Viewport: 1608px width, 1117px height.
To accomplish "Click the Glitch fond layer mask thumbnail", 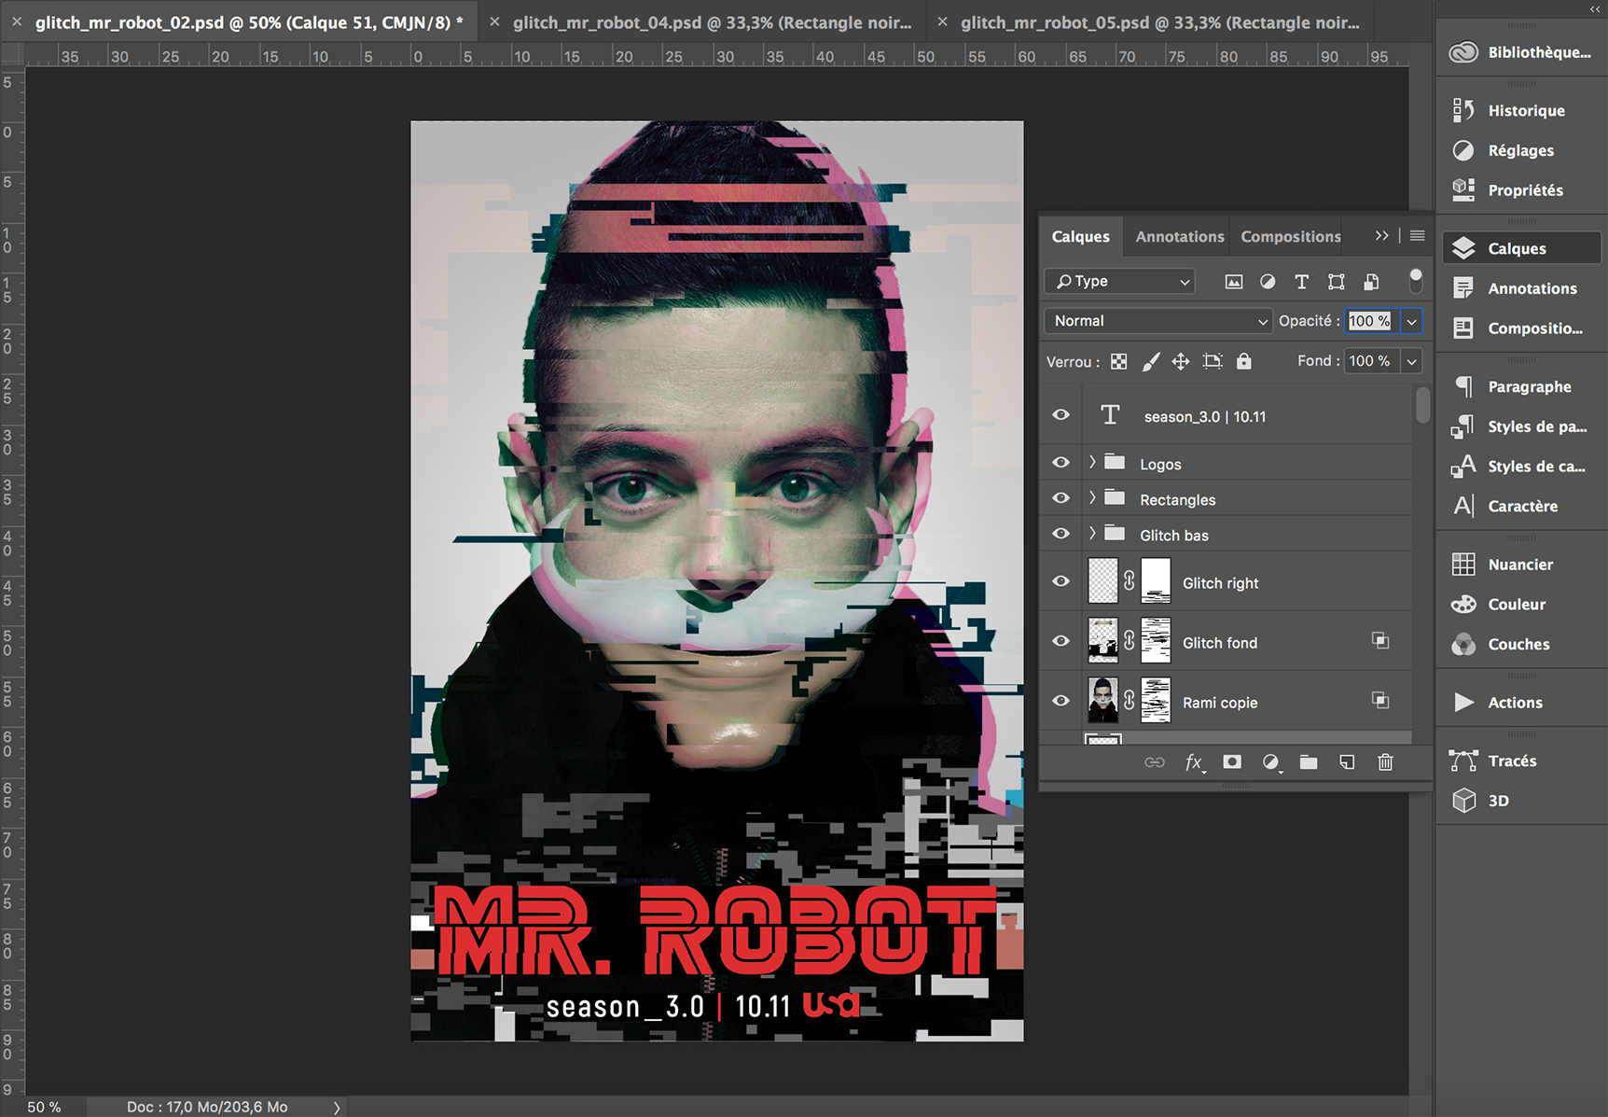I will pos(1156,641).
